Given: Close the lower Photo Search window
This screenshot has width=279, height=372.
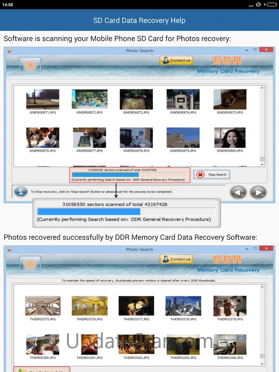Looking at the screenshot, I should pyautogui.click(x=266, y=248).
